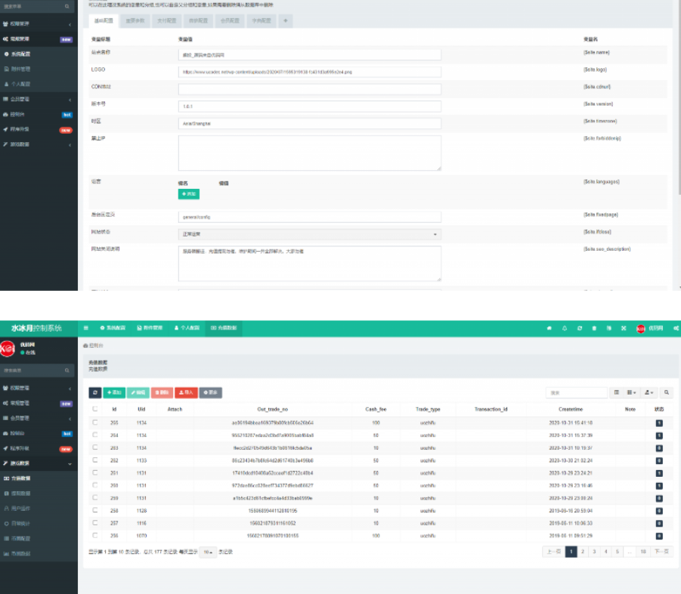Screen dimensions: 681x594
Task: Click the gray more button above table
Action: tap(211, 392)
